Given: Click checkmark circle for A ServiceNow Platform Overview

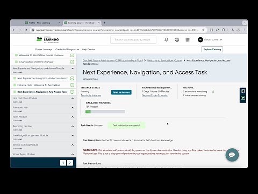Looking at the screenshot, I should tap(72, 62).
